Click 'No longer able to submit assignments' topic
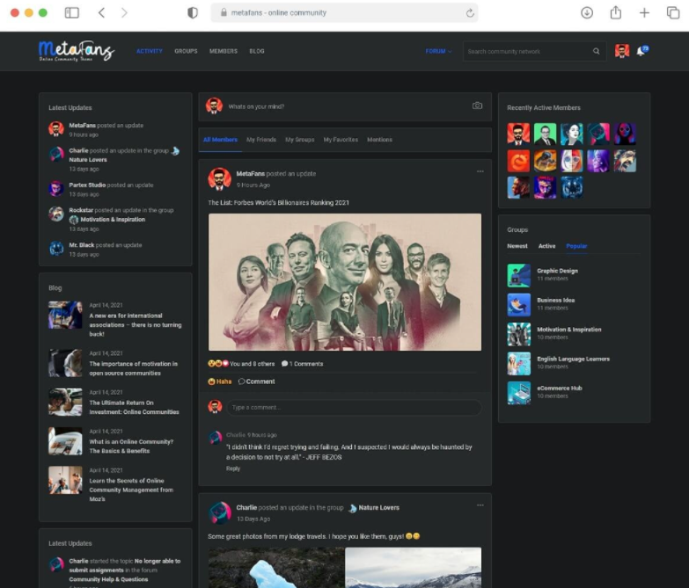Screen dimensions: 689x588 (124, 566)
